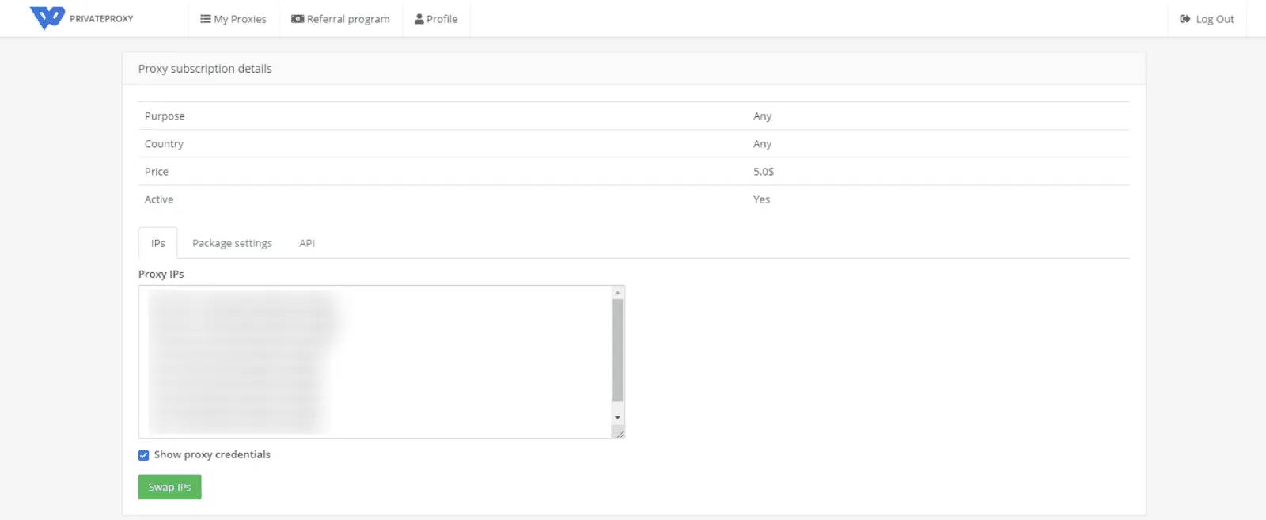Image resolution: width=1266 pixels, height=520 pixels.
Task: Select the IPs tab
Action: coord(158,243)
